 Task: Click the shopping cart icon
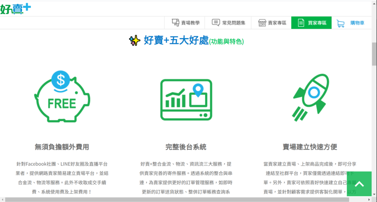pyautogui.click(x=340, y=23)
